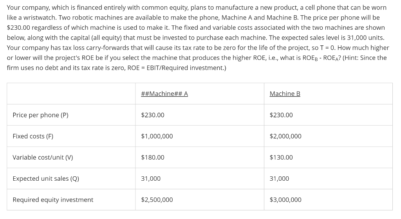Screen dimensions: 401x219
Task: Click the empty top-left table header cell
Action: click(71, 94)
